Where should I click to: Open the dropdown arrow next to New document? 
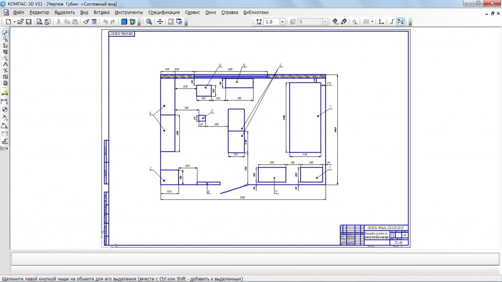pos(14,22)
